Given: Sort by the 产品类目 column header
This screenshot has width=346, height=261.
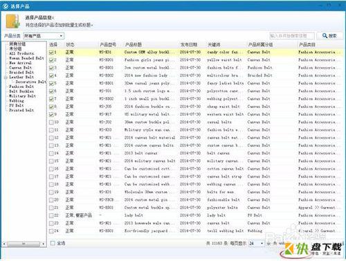Looking at the screenshot, I should click(307, 44).
